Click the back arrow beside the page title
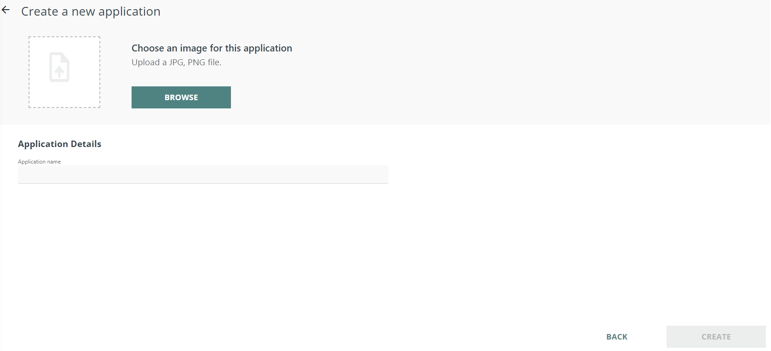The width and height of the screenshot is (771, 351). (6, 10)
